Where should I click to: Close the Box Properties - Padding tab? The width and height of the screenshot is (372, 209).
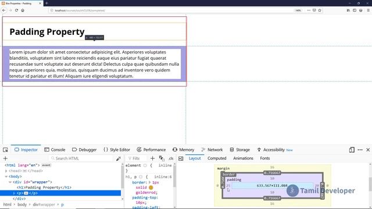click(x=40, y=3)
